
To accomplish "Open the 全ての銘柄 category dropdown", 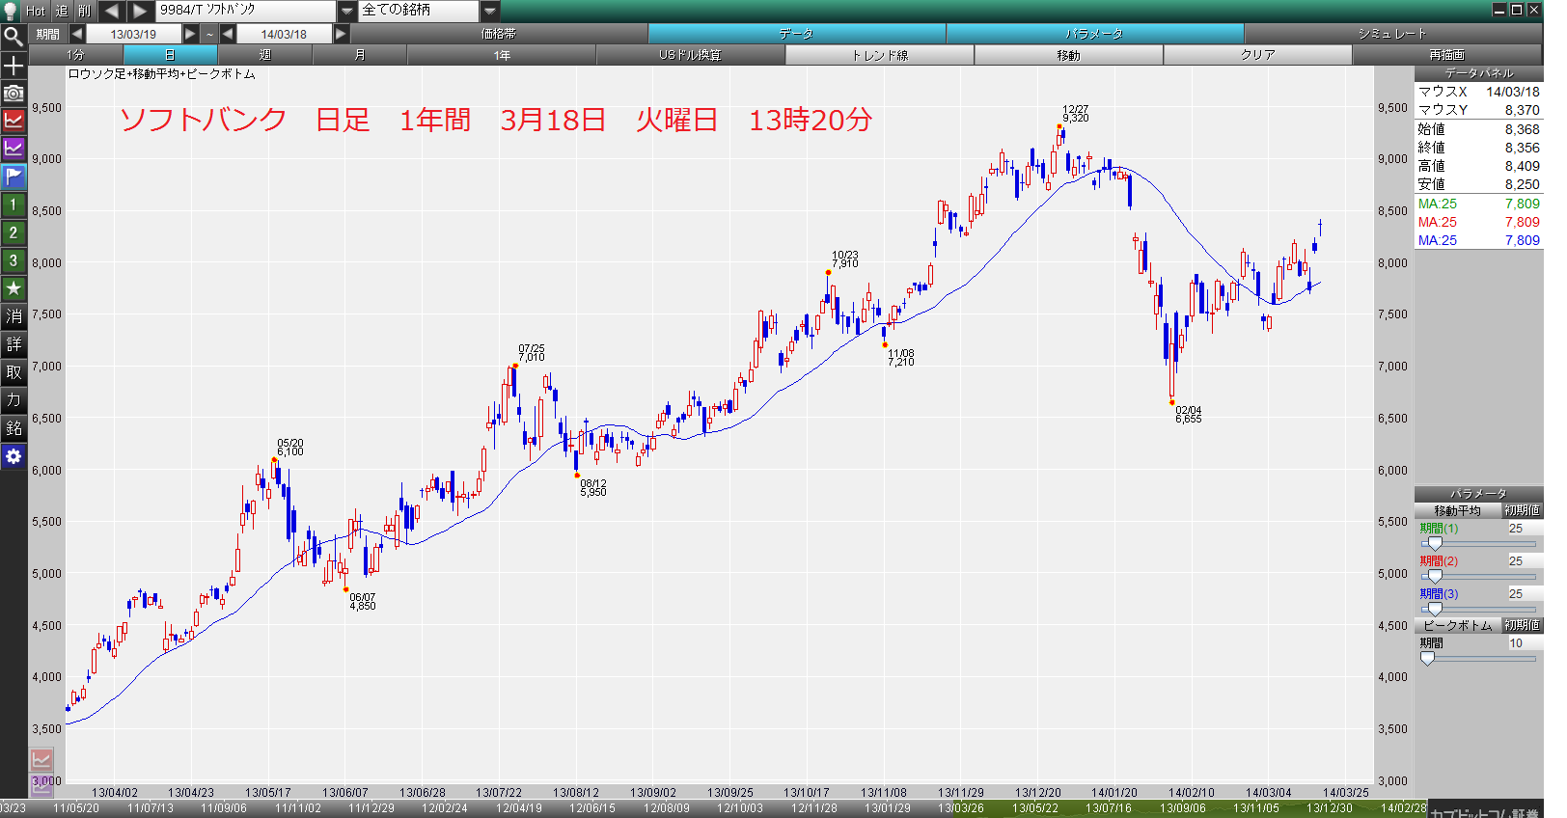I will (x=490, y=11).
